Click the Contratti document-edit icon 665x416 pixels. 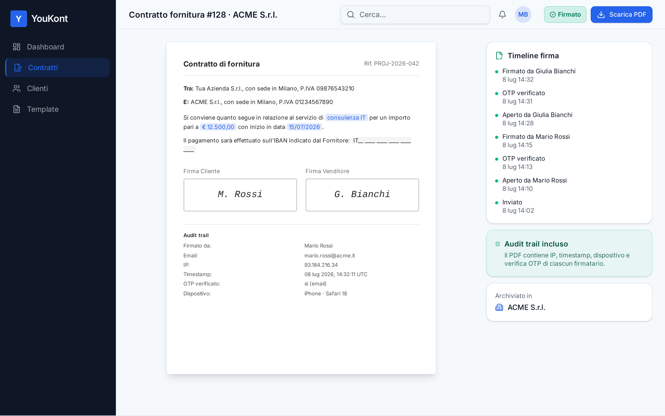[x=18, y=68]
